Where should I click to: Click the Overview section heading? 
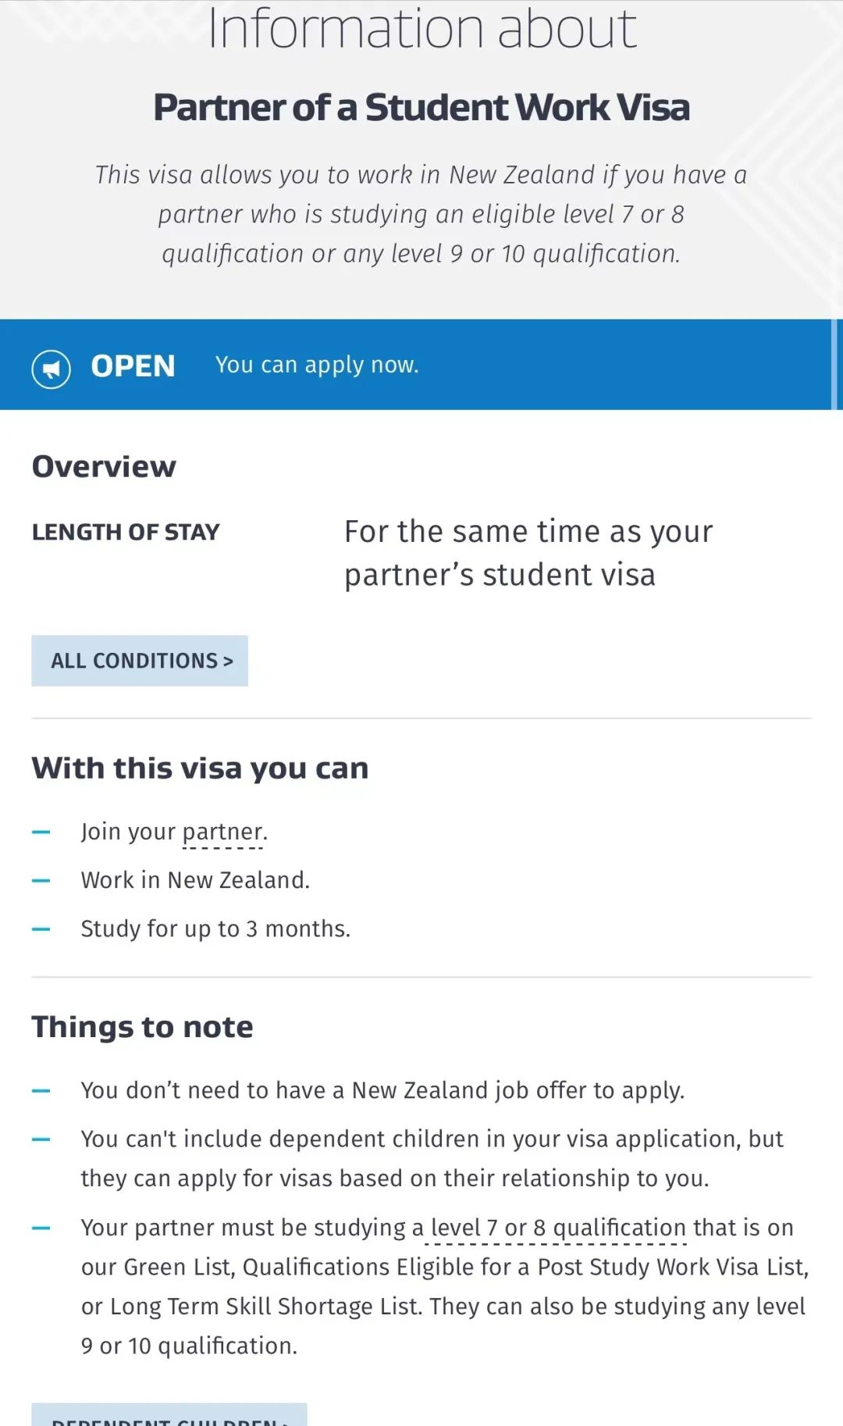point(104,466)
